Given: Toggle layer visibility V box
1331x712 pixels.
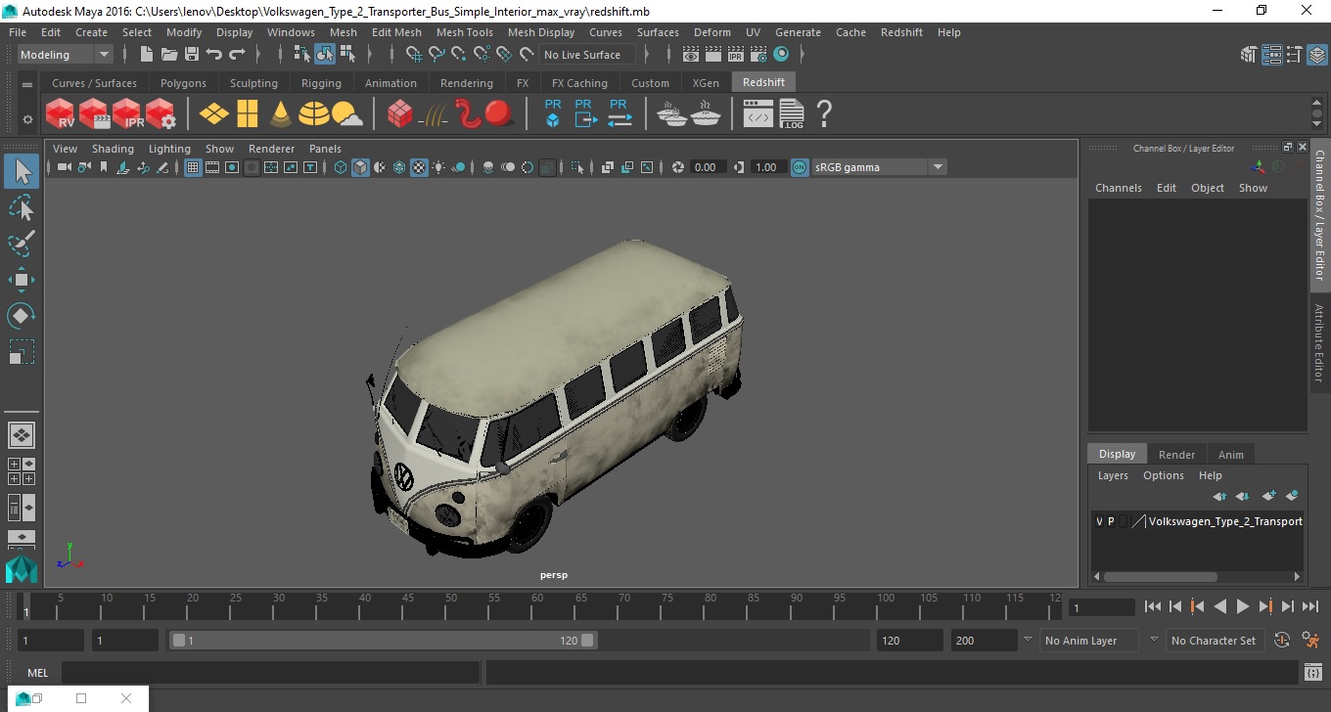Looking at the screenshot, I should tap(1099, 521).
